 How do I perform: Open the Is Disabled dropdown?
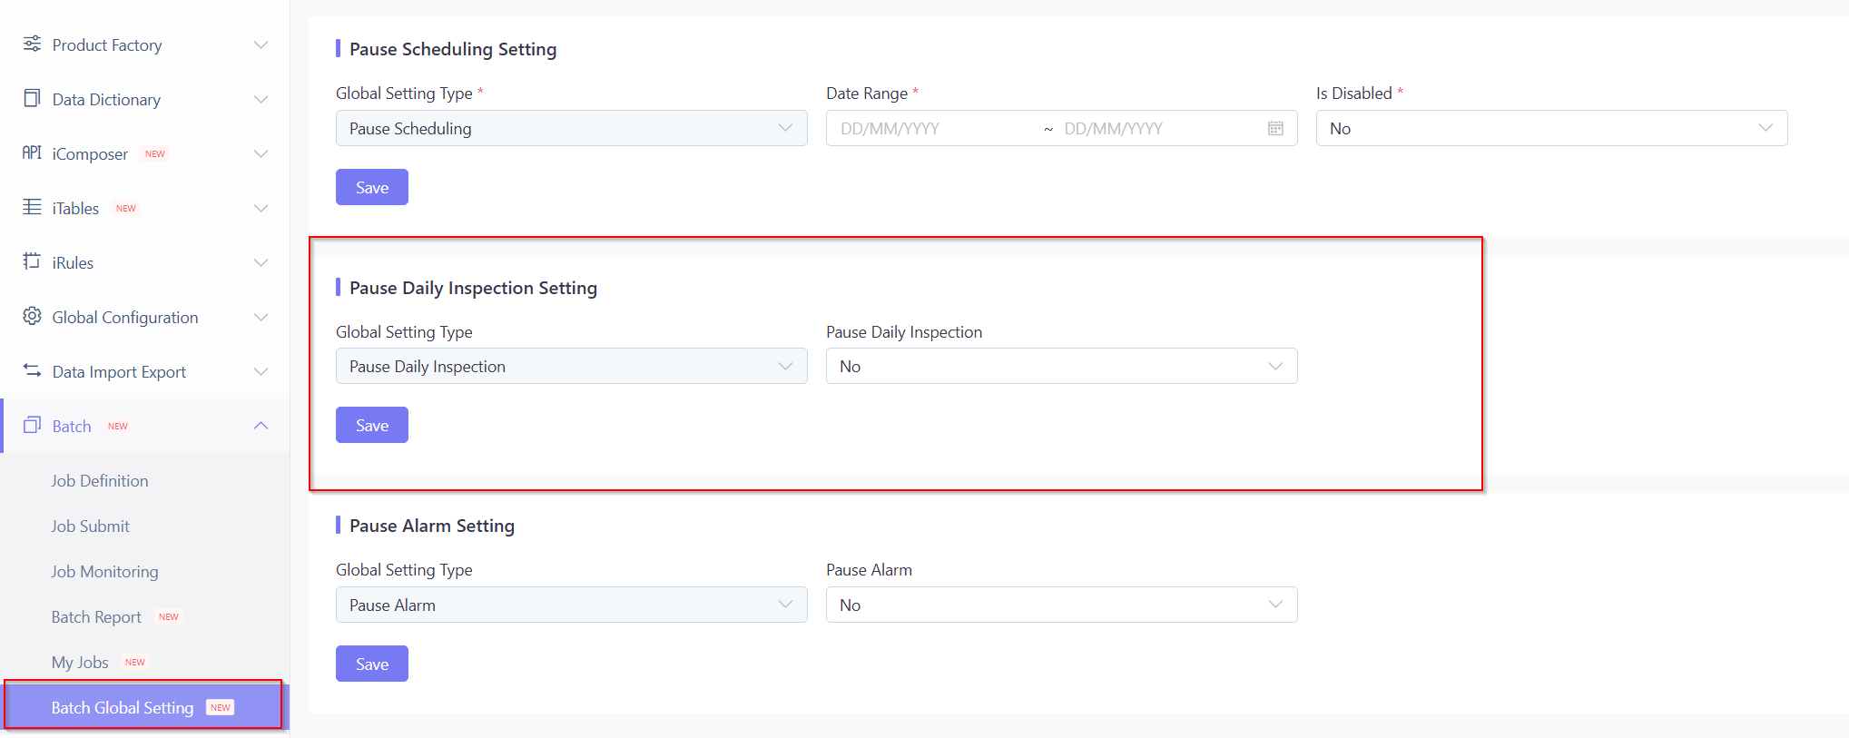pos(1551,129)
